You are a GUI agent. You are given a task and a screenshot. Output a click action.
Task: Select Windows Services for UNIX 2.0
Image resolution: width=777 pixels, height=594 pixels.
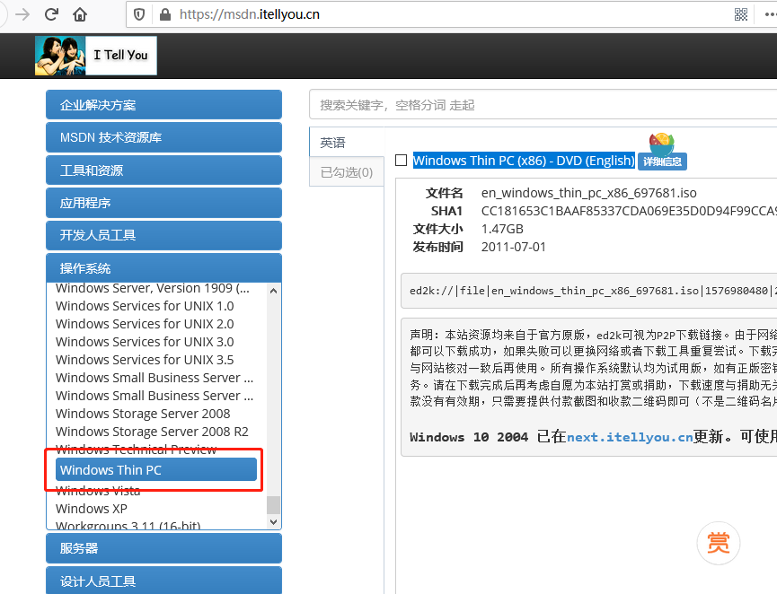(145, 324)
